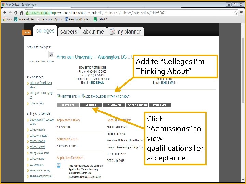Click the Visit Website link text
This screenshot has width=246, height=184.
(x=68, y=97)
